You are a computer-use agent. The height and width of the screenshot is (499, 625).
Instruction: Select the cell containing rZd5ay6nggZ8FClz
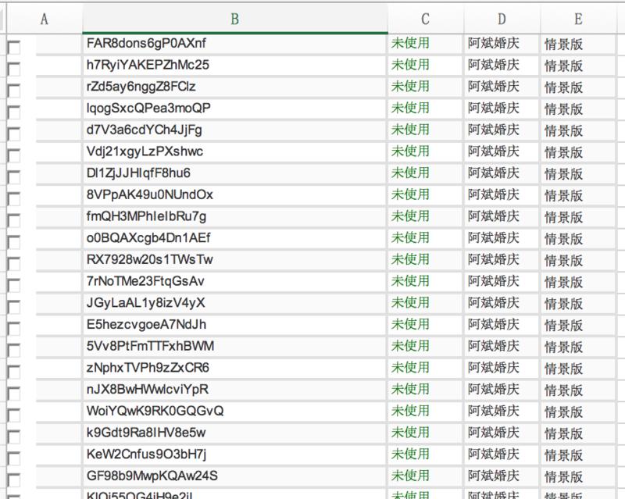[x=234, y=87]
